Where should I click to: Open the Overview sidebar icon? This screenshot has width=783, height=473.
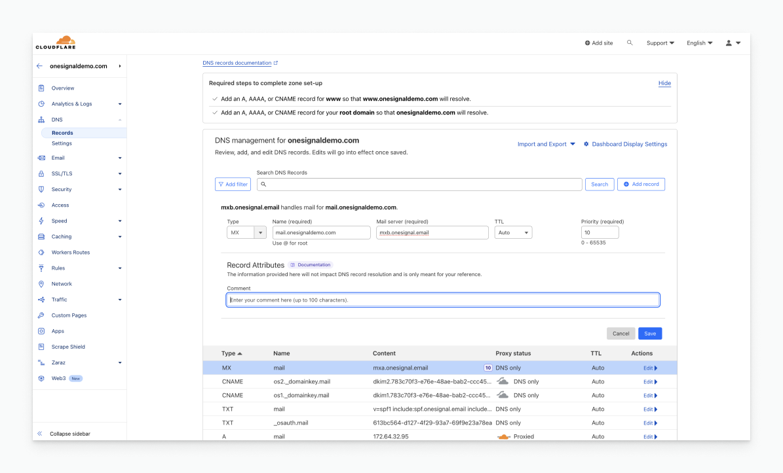pyautogui.click(x=41, y=88)
